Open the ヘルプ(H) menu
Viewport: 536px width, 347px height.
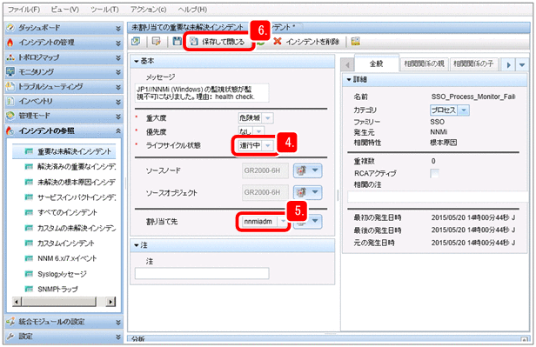click(192, 10)
